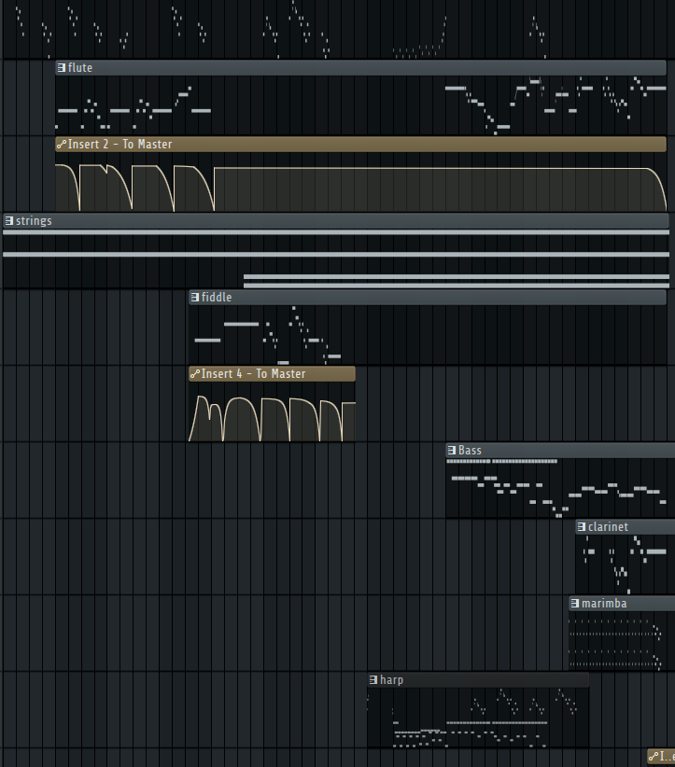Click the Bass clip note preview
675x767 pixels.
(560, 488)
